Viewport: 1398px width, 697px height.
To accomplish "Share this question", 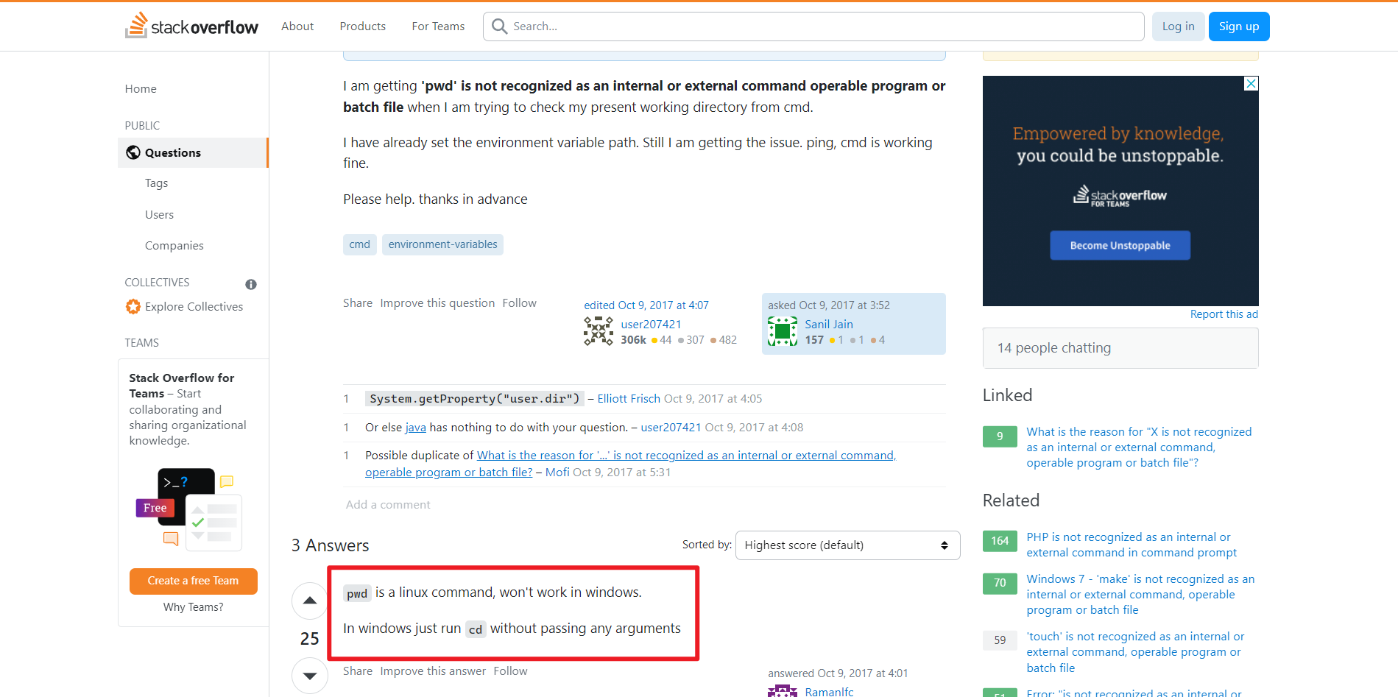I will click(358, 303).
